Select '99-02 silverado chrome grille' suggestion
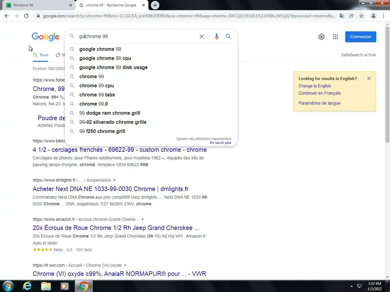 (x=151, y=122)
